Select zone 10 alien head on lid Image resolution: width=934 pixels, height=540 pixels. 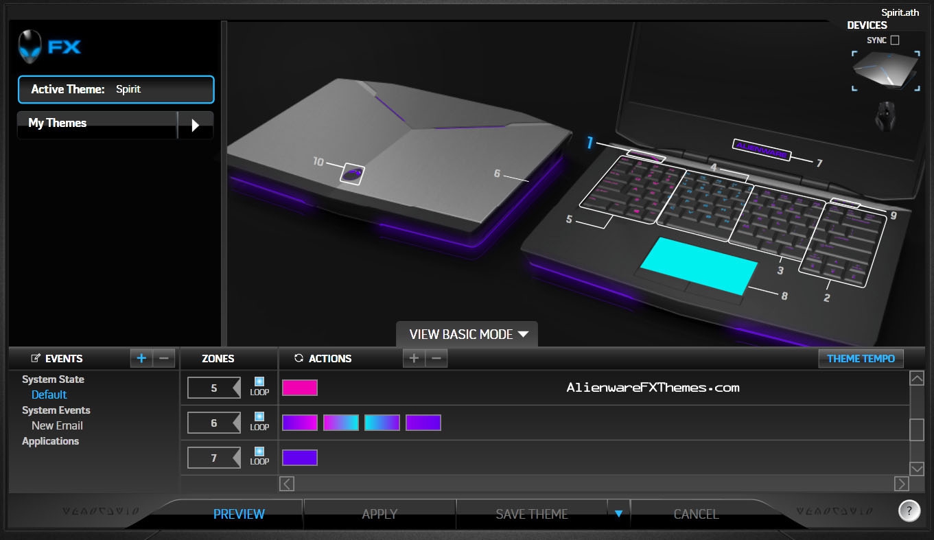352,174
